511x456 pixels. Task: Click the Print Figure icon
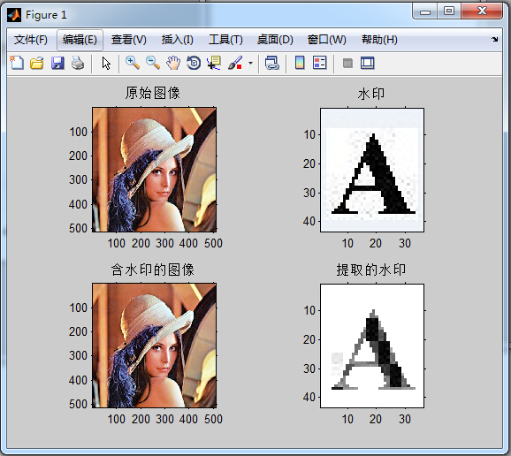(78, 63)
